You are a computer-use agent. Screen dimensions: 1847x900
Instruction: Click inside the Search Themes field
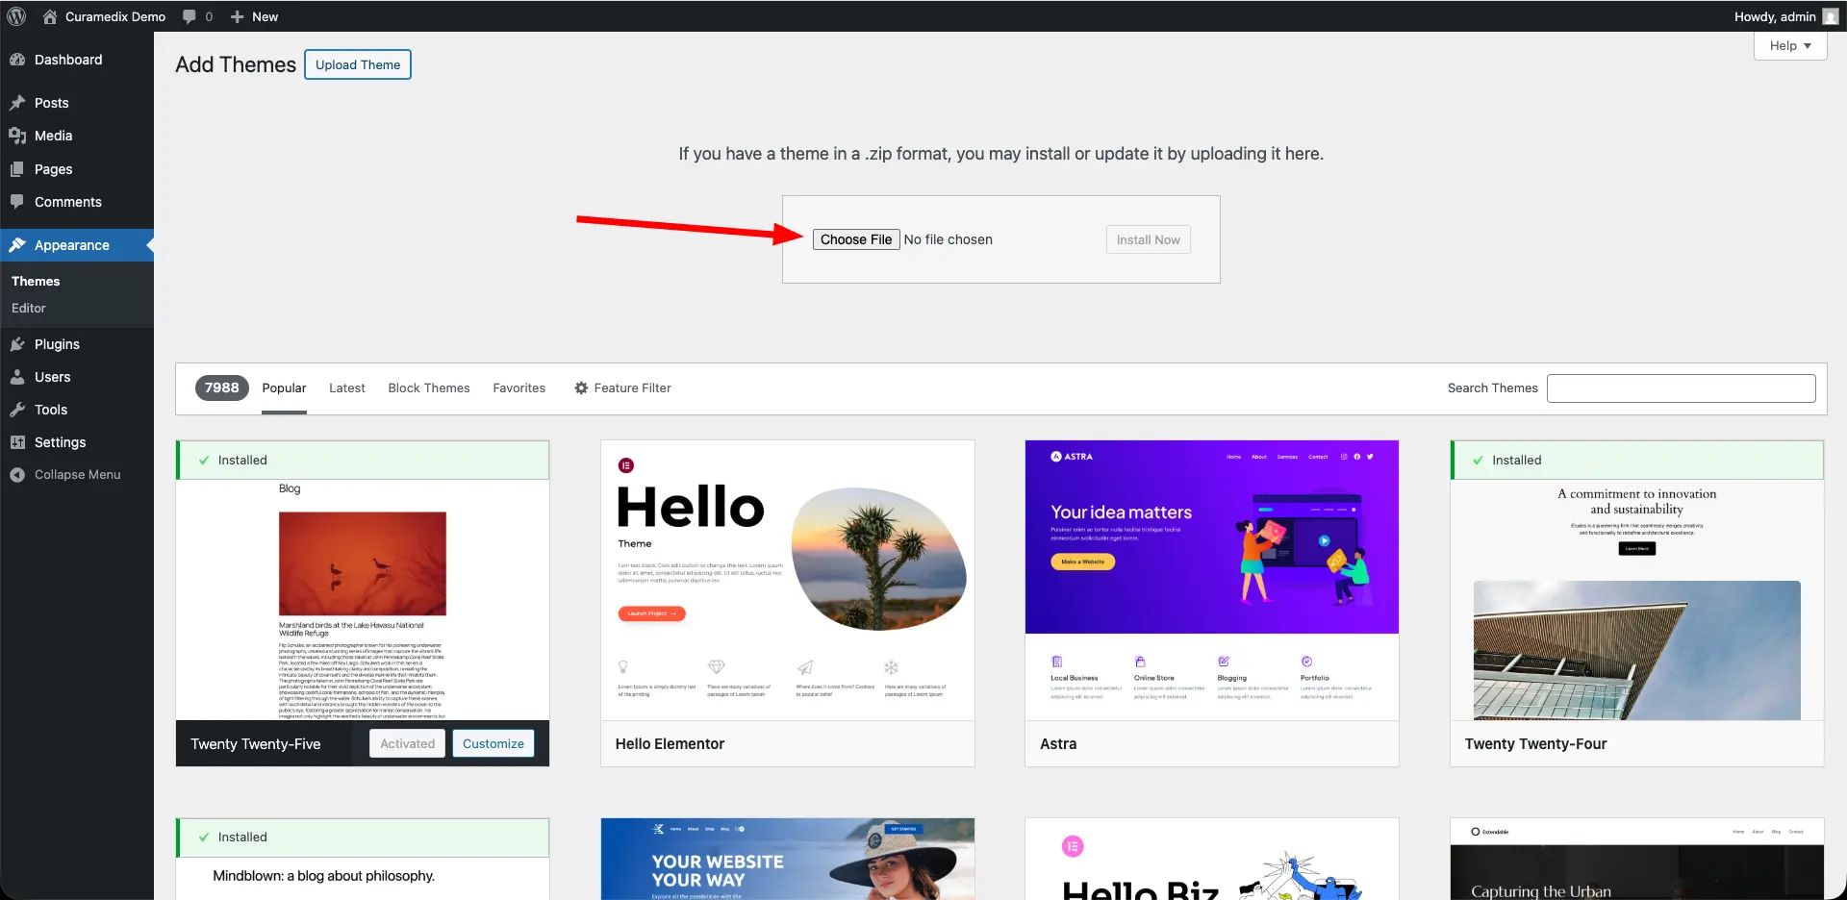1680,387
